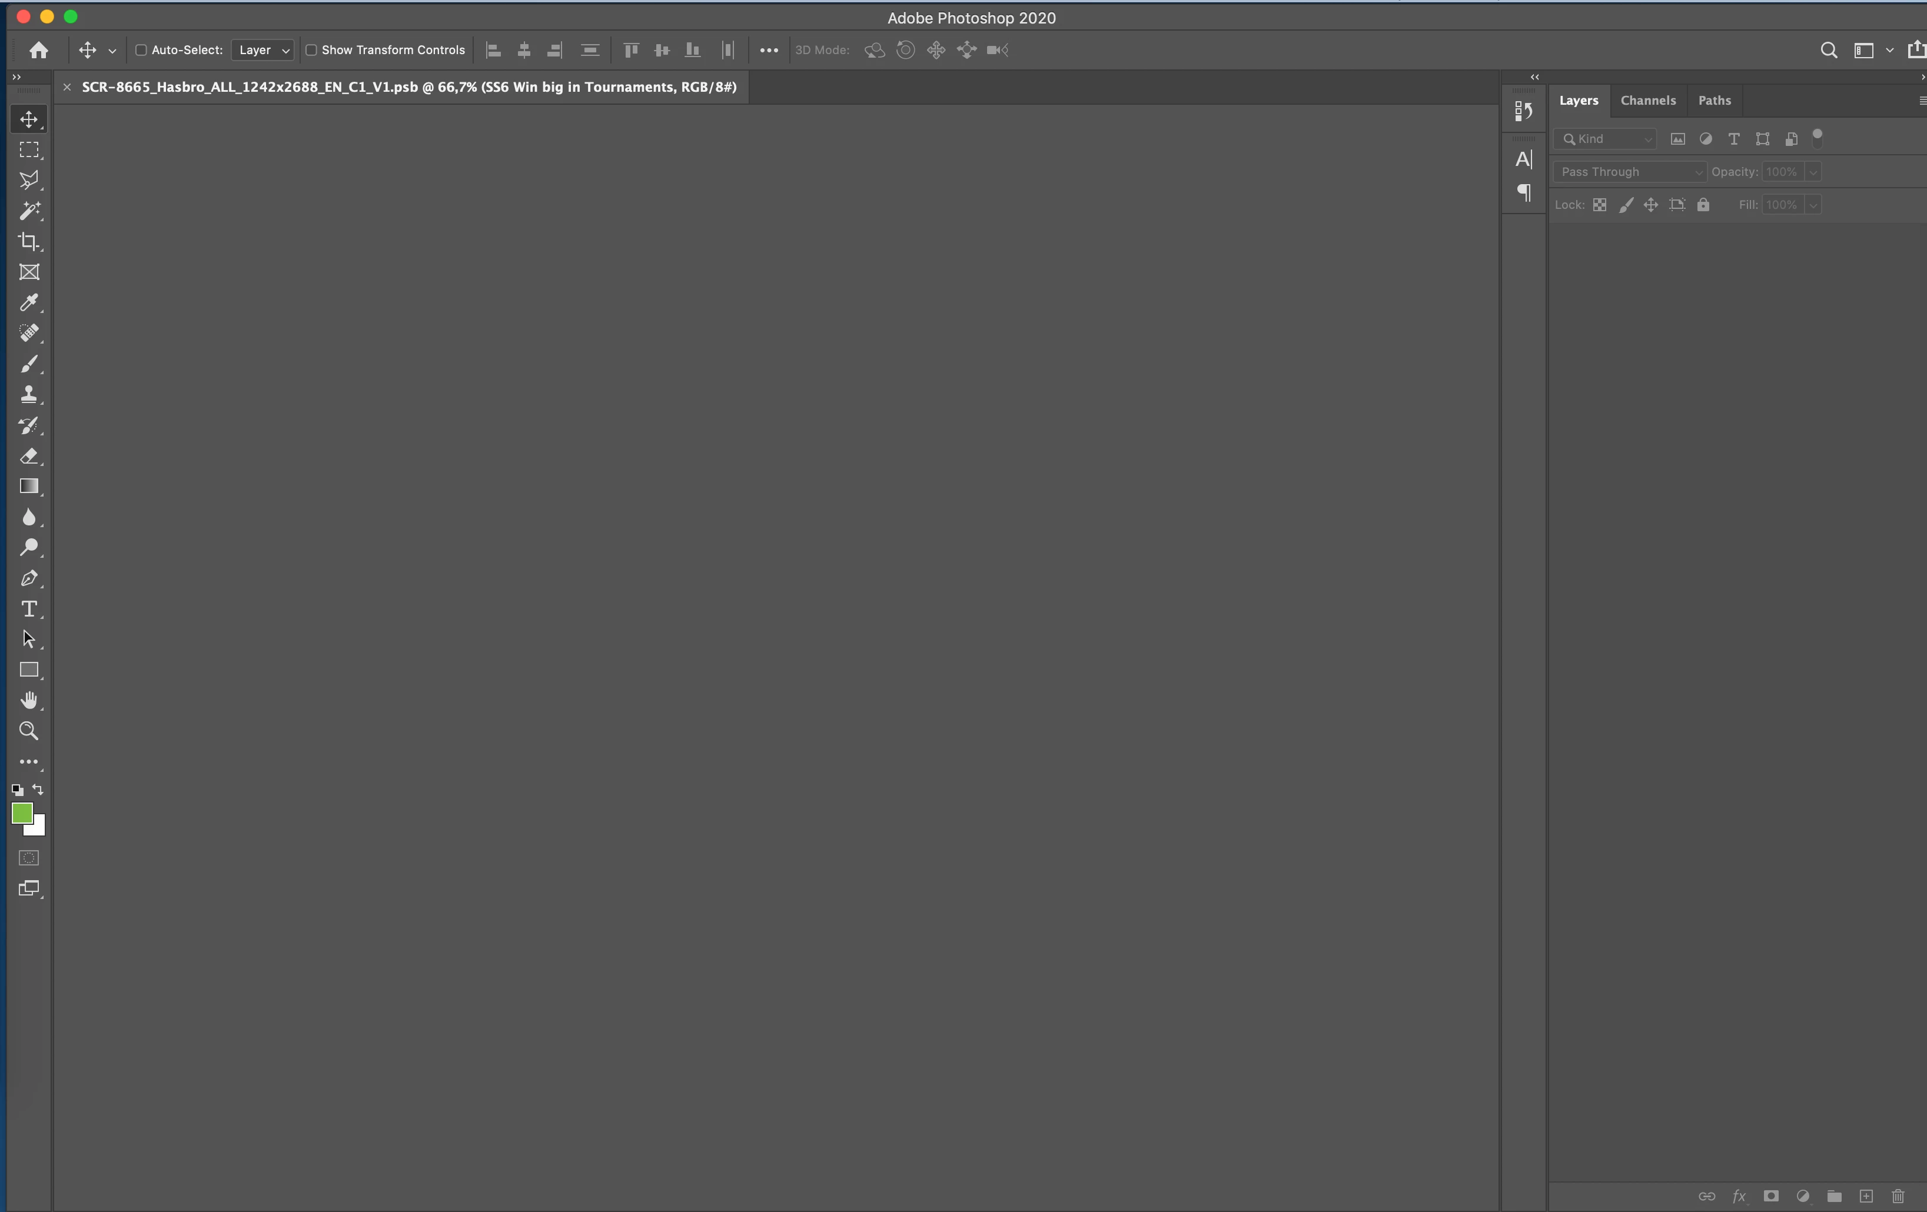Open the Kind filter dropdown
1927x1212 pixels.
point(1605,139)
